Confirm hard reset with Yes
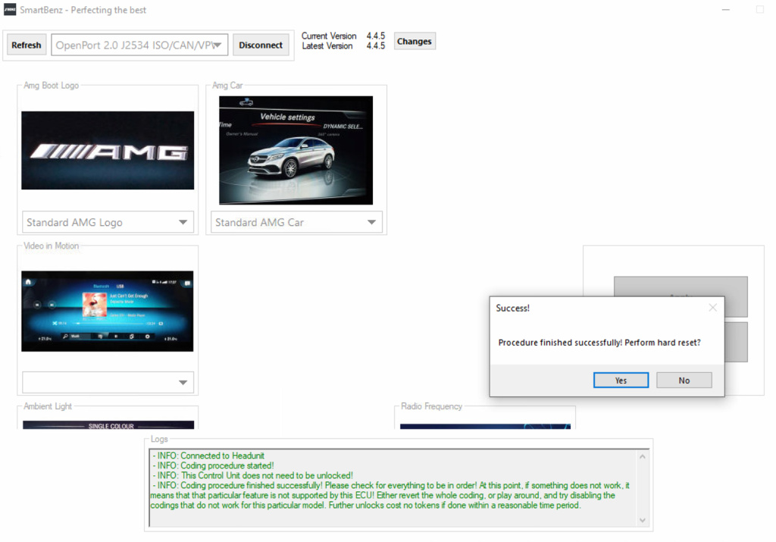Image resolution: width=776 pixels, height=542 pixels. point(621,380)
